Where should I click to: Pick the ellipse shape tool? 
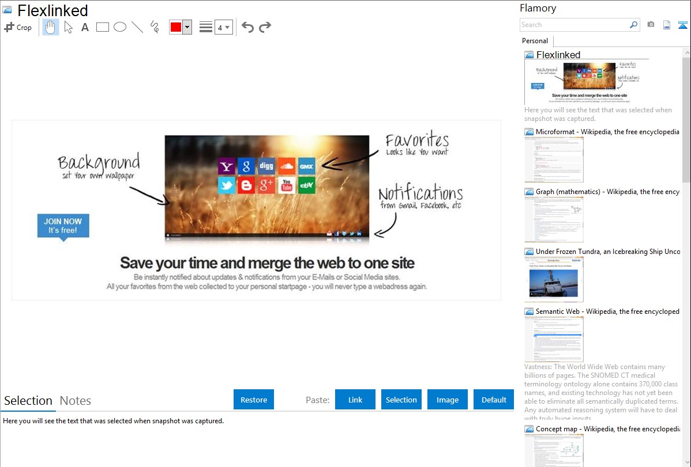pyautogui.click(x=120, y=27)
